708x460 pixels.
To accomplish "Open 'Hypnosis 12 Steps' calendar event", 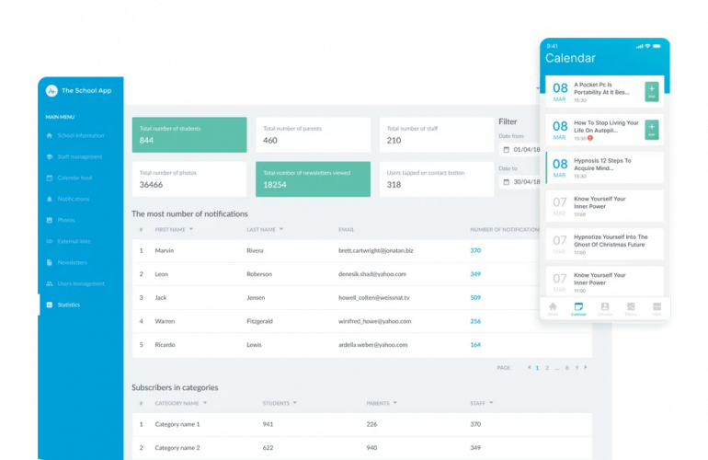I will [605, 167].
